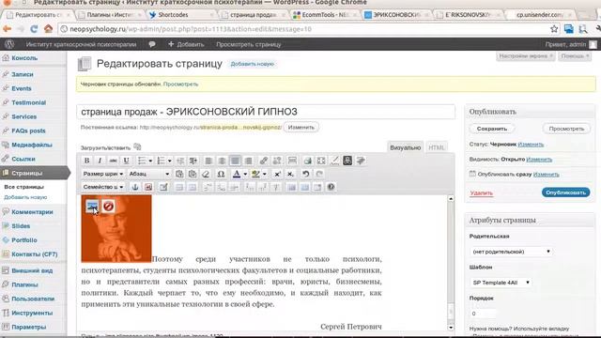Viewport: 601px width, 338px height.
Task: Insert or edit link icon
Action: tap(263, 161)
